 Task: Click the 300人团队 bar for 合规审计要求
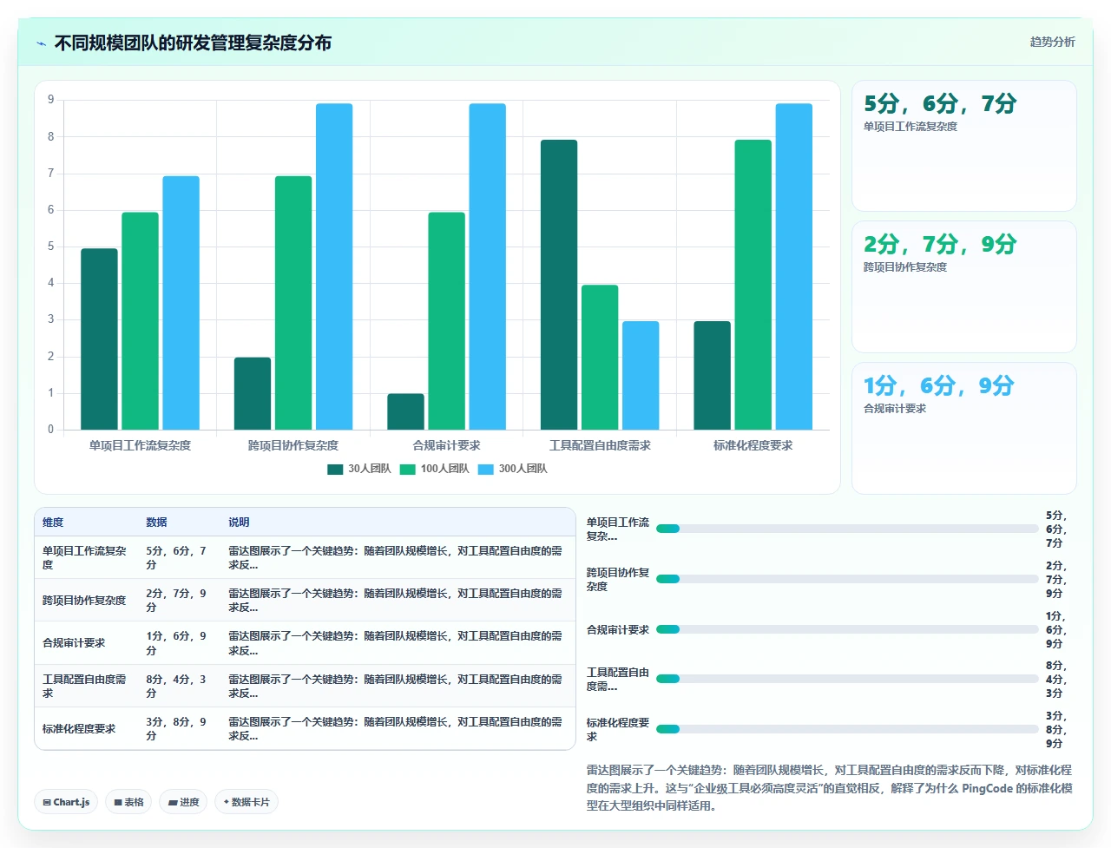pos(487,266)
